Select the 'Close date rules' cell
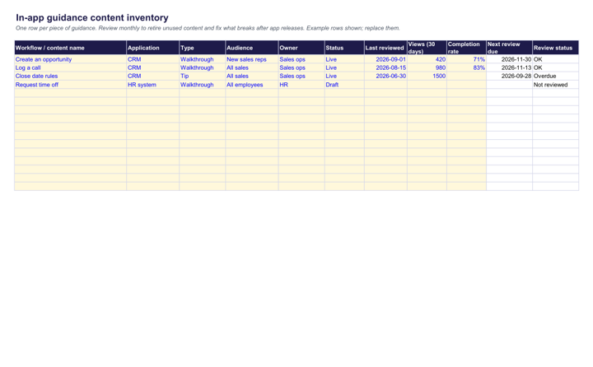 (70, 76)
